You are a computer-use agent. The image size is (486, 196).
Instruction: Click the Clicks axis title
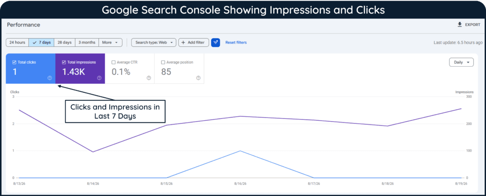(15, 92)
